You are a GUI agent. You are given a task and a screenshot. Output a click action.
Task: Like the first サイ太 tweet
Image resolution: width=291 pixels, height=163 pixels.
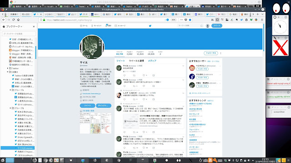pyautogui.click(x=144, y=76)
